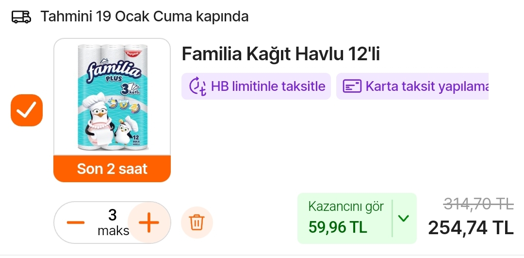Click the crossed-out 314,70 TL price

coord(478,204)
